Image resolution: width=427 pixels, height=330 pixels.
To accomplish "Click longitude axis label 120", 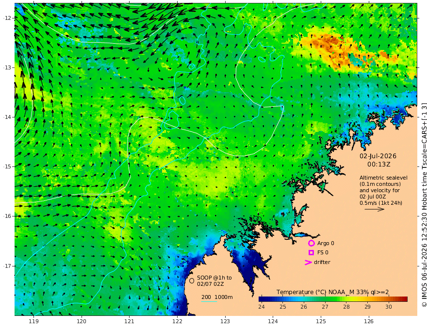I will pyautogui.click(x=82, y=322).
